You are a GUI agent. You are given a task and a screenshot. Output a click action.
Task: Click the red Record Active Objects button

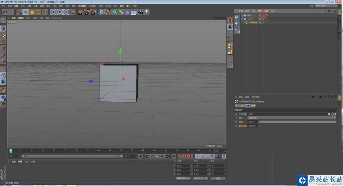[x=180, y=156]
